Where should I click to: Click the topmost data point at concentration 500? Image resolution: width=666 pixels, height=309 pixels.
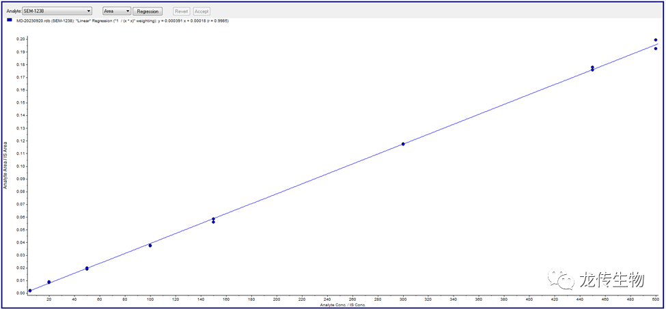[x=656, y=40]
